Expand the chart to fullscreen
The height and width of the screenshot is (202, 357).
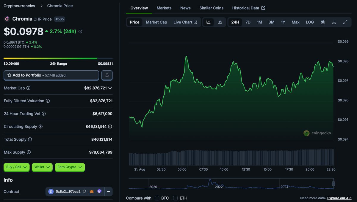click(345, 22)
